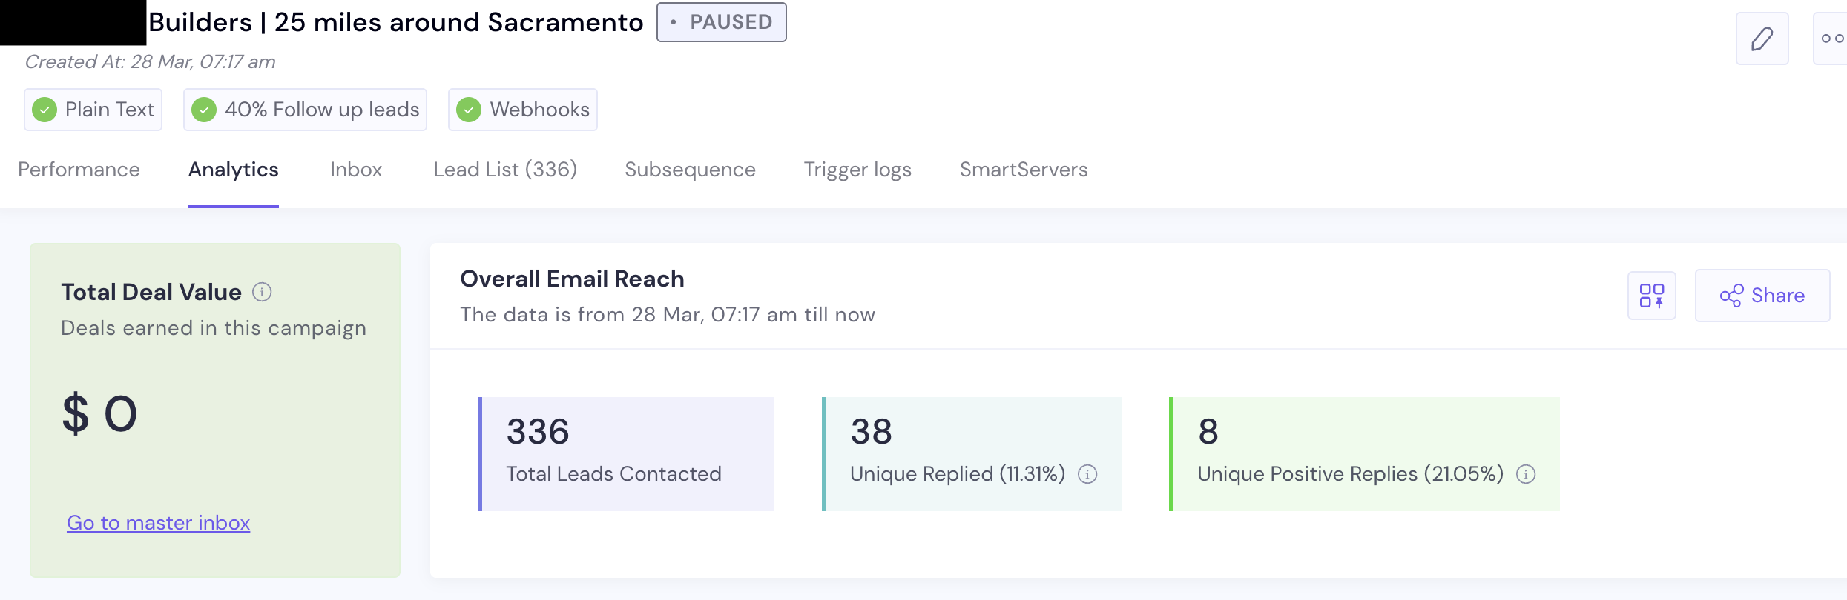
Task: Click the 336 Total Leads Contacted card
Action: click(626, 453)
